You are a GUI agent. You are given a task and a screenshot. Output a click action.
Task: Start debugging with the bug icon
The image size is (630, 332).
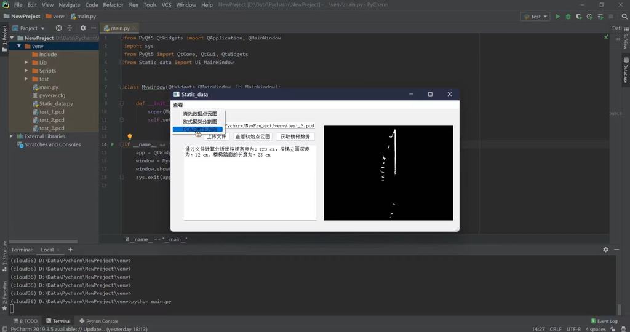[x=568, y=17]
